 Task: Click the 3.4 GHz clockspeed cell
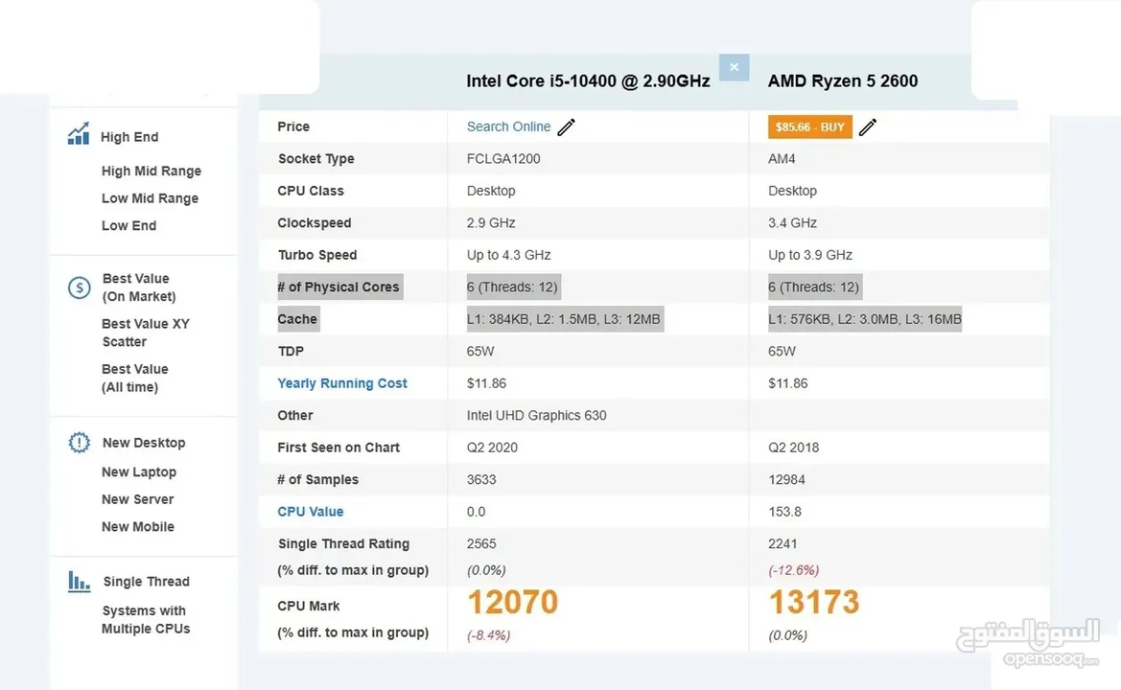pyautogui.click(x=792, y=222)
